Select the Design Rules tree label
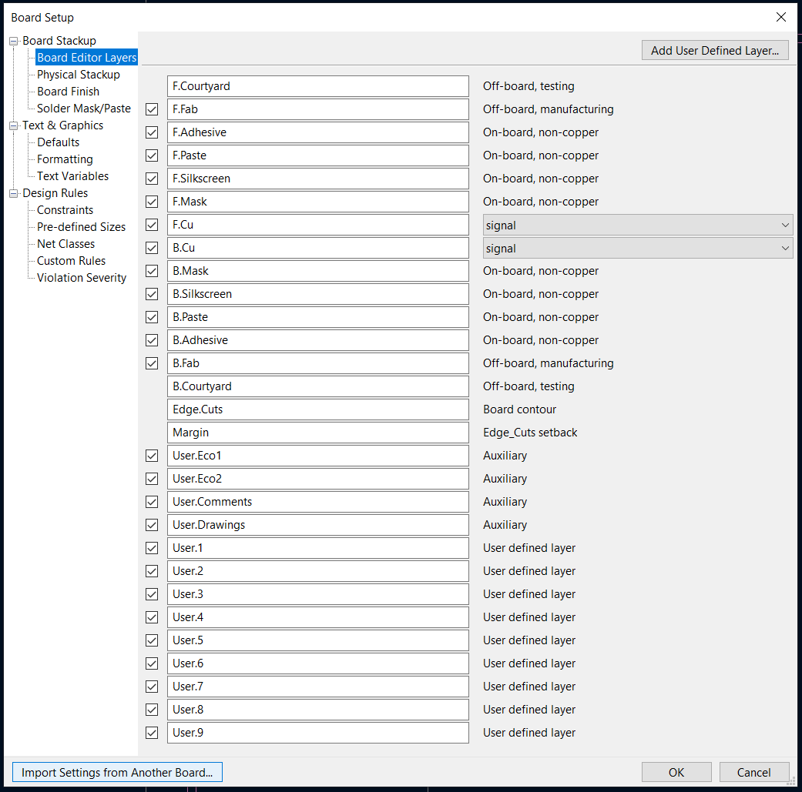 [x=55, y=193]
